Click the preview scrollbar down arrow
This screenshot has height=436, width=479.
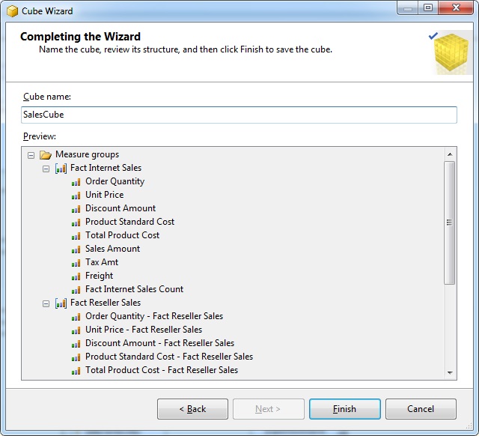click(450, 372)
